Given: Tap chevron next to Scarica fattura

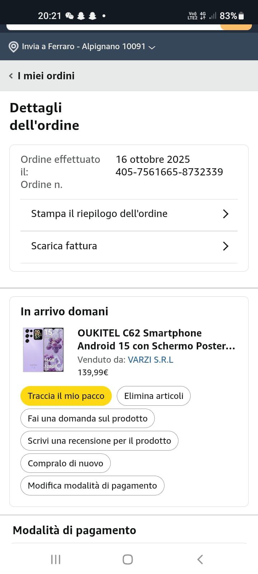Looking at the screenshot, I should (x=225, y=246).
